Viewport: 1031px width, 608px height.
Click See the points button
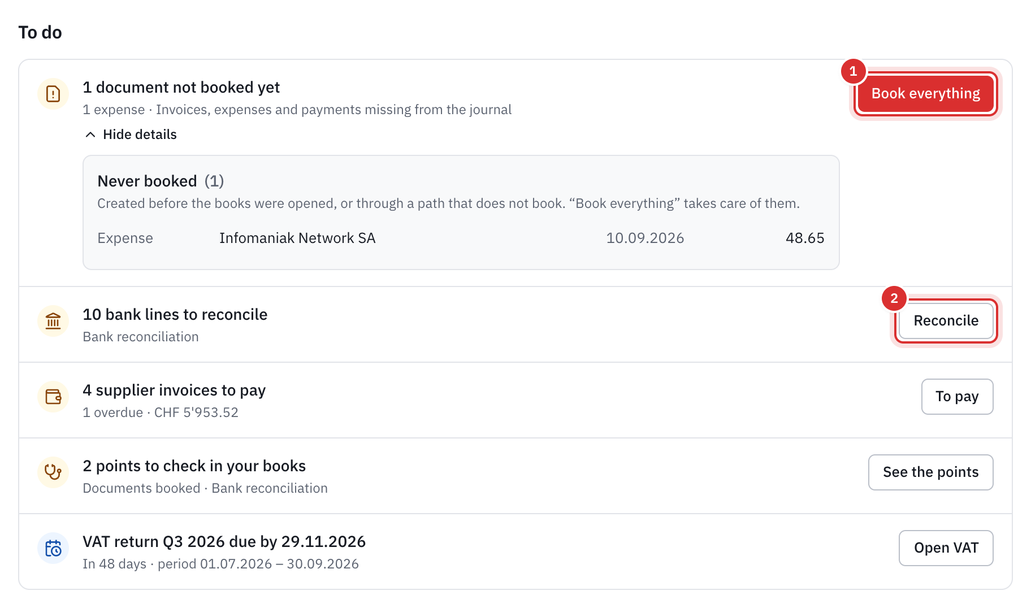(x=930, y=472)
